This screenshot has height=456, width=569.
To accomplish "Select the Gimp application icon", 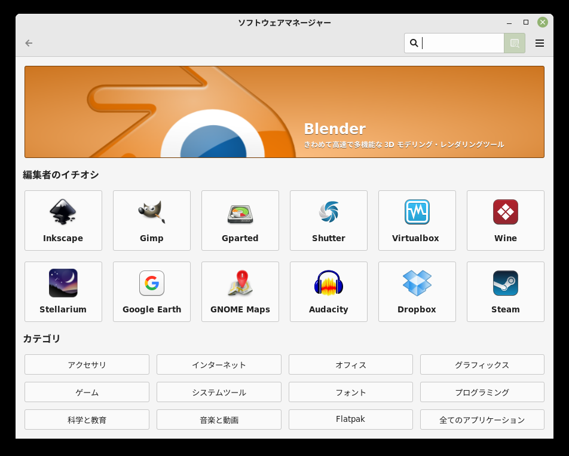I will tap(152, 221).
